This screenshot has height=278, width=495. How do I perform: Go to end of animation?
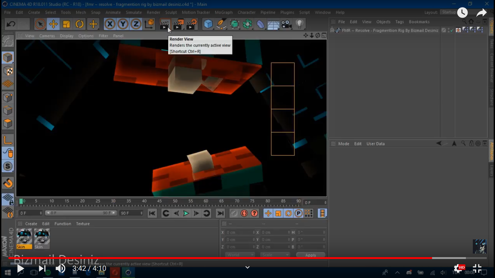pyautogui.click(x=220, y=213)
